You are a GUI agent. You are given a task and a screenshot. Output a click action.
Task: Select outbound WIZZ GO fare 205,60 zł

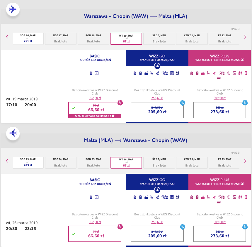[157, 110]
